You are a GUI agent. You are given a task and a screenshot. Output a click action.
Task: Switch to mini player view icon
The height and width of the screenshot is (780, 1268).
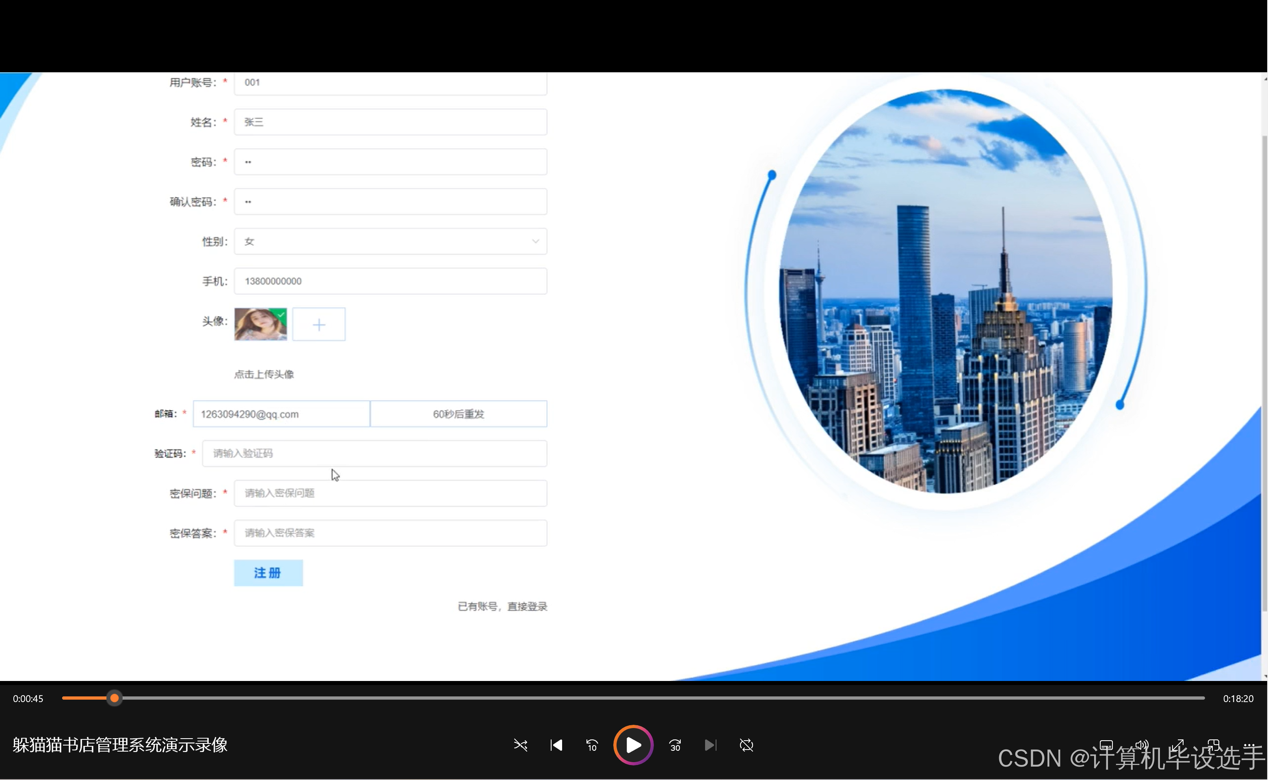pos(1213,745)
